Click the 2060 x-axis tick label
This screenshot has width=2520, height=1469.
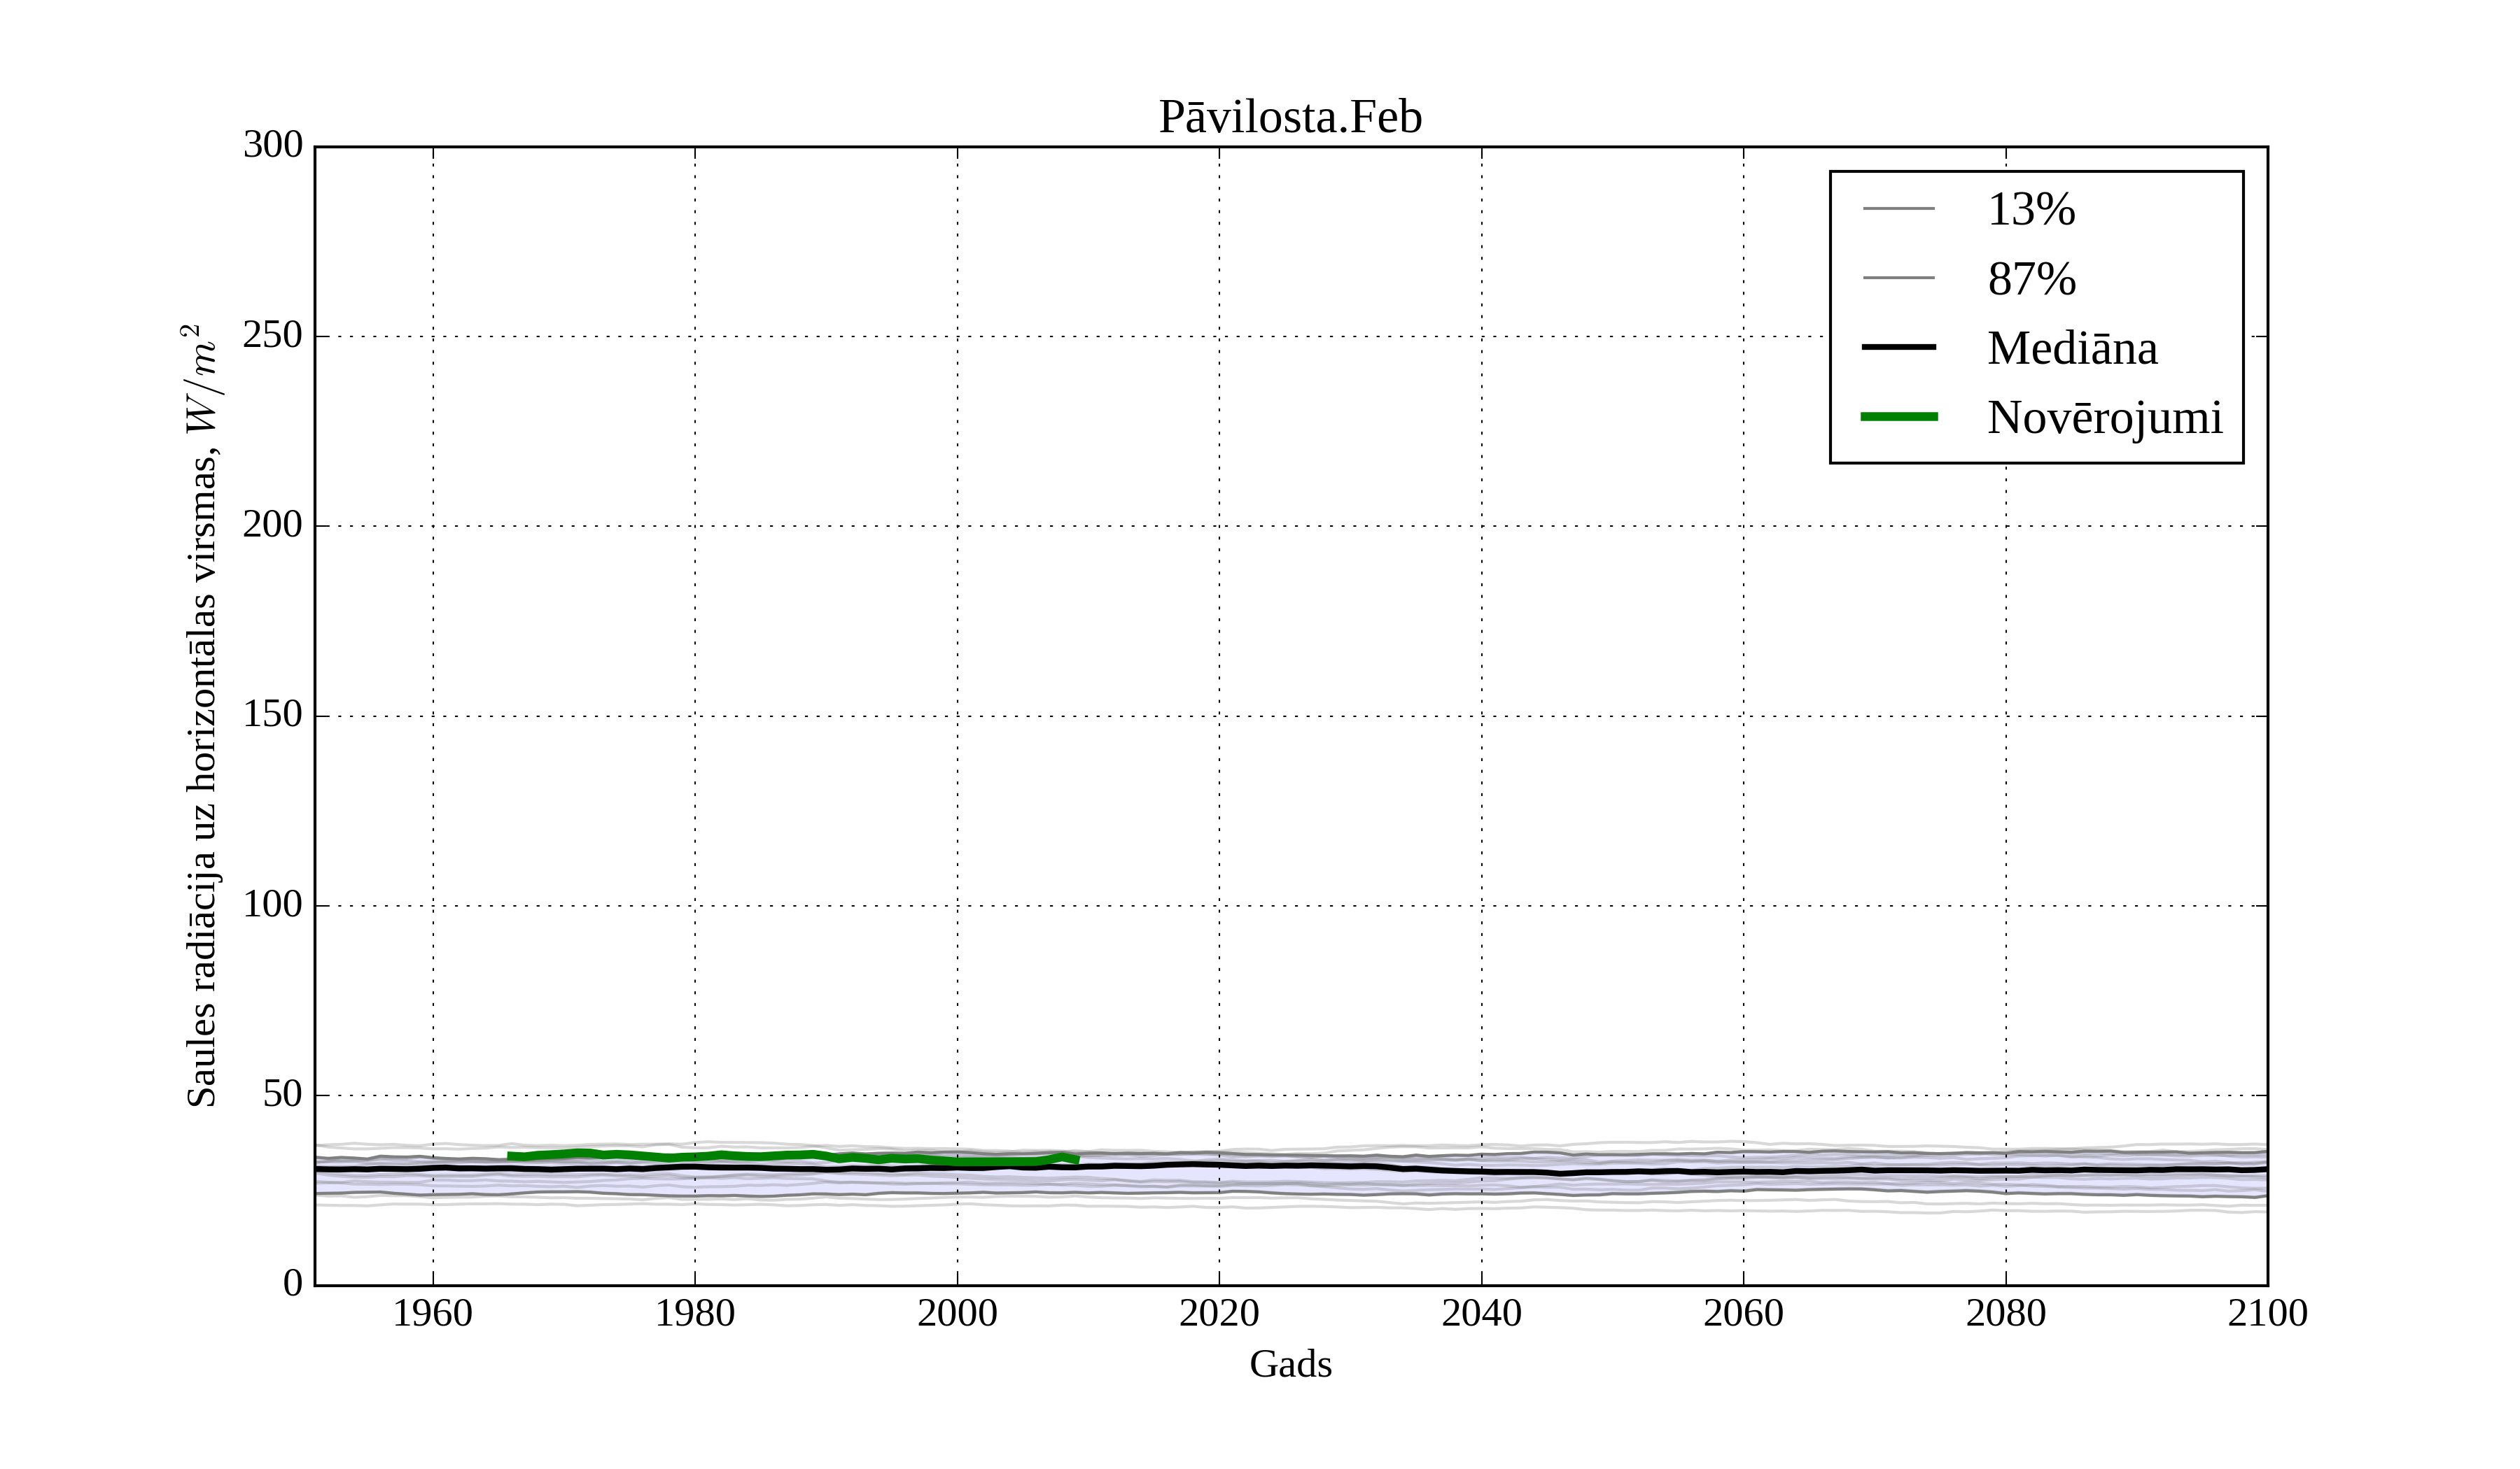coord(1743,1314)
